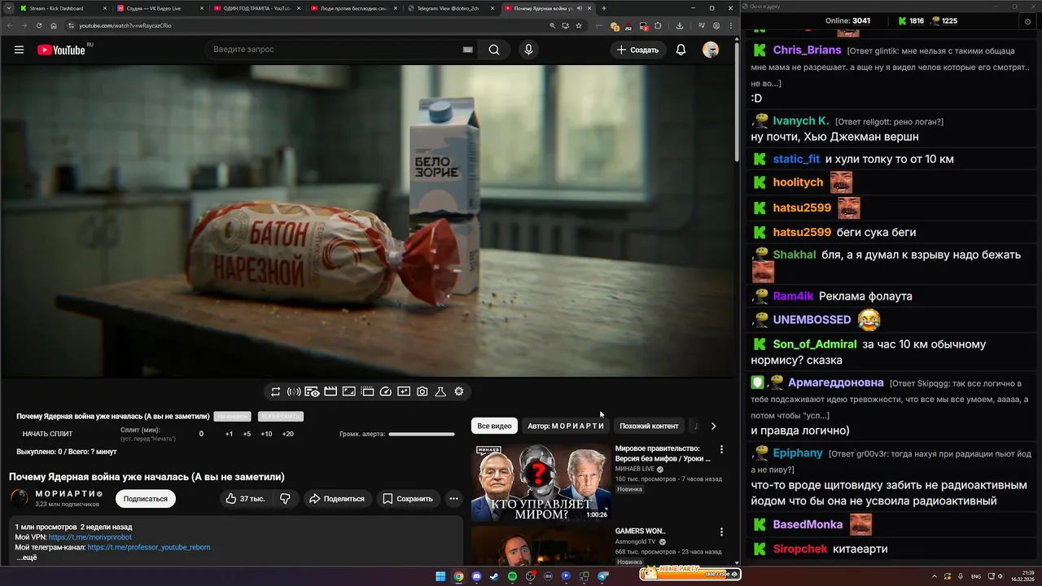
Task: Select the Автор: МОРИАРТИ filter chip
Action: point(566,426)
